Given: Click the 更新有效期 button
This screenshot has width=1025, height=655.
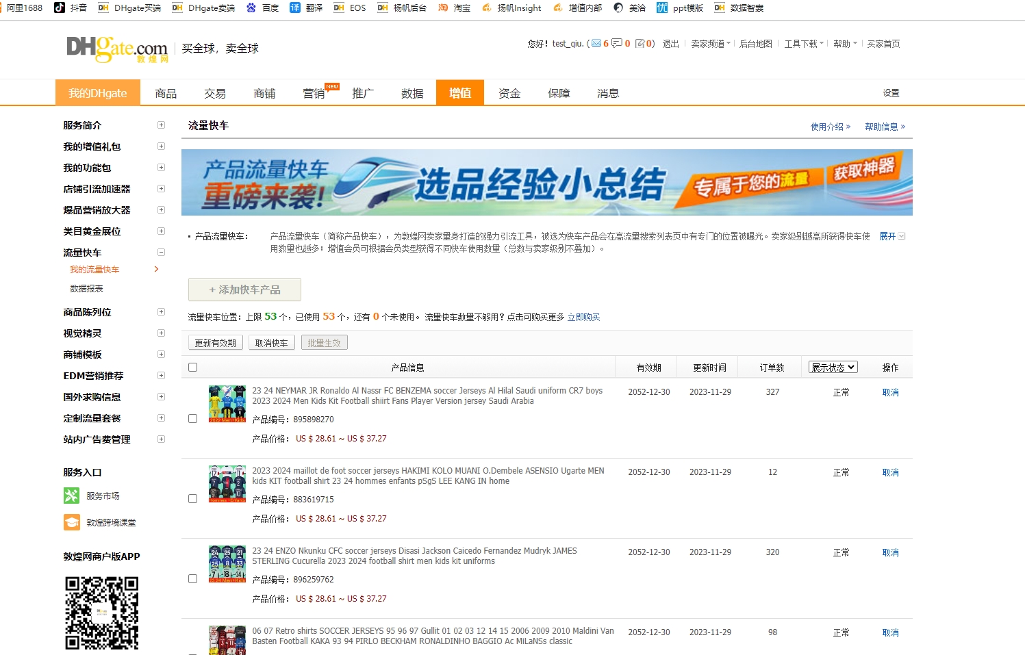Looking at the screenshot, I should click(215, 343).
